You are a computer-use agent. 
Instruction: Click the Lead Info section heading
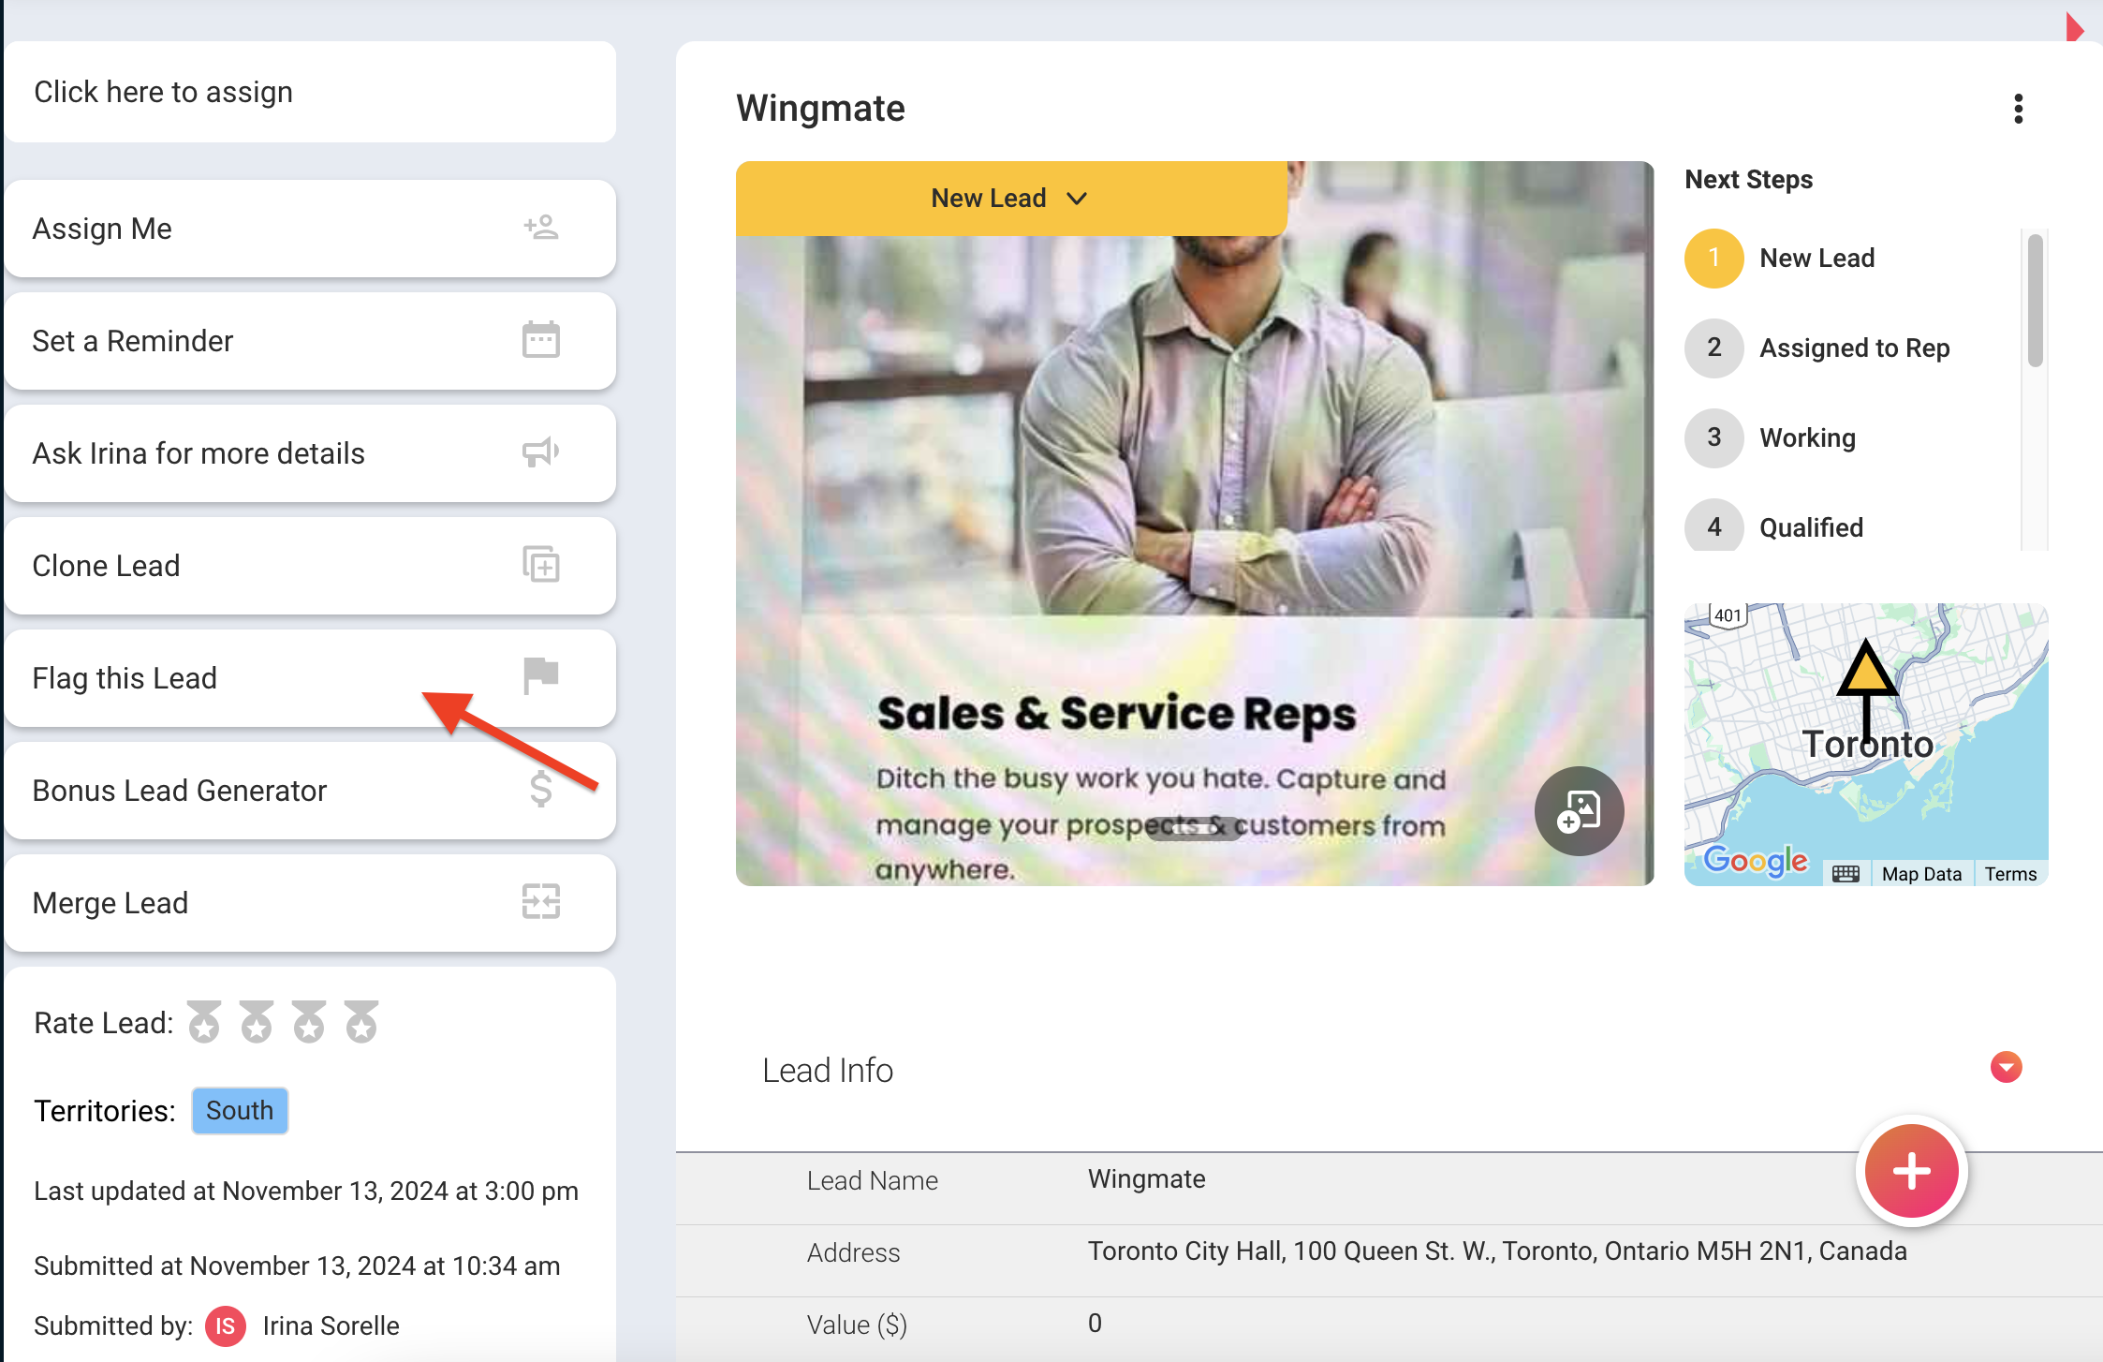(828, 1070)
